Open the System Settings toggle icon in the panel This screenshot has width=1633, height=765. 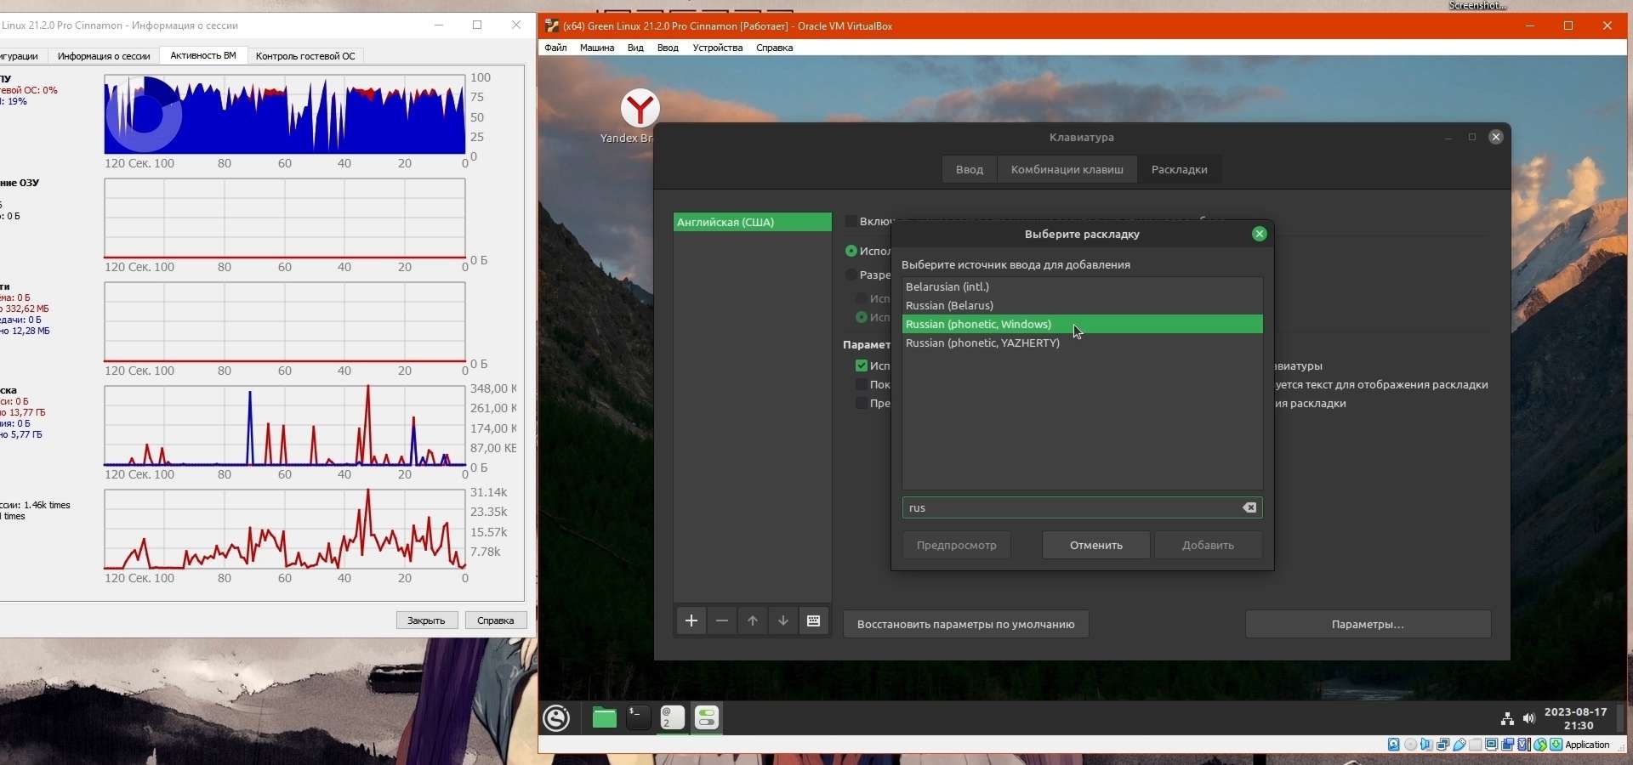click(707, 718)
